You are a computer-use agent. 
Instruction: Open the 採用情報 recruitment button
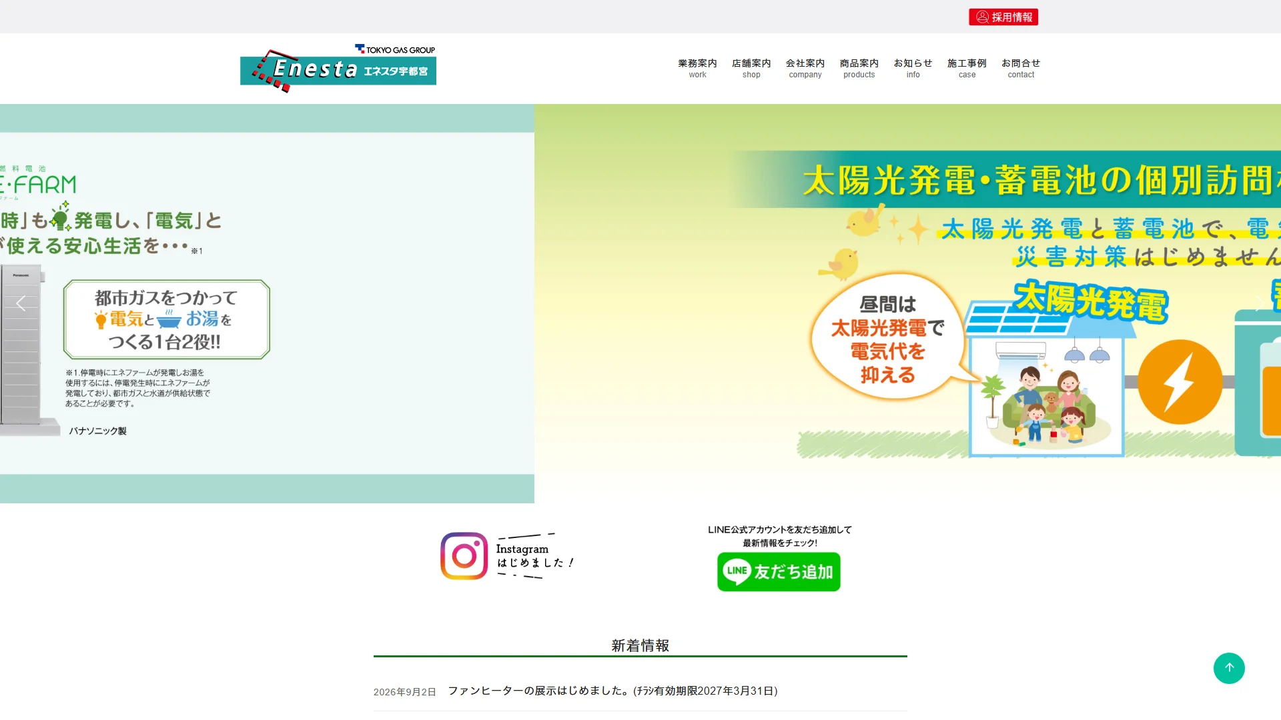pyautogui.click(x=1003, y=17)
